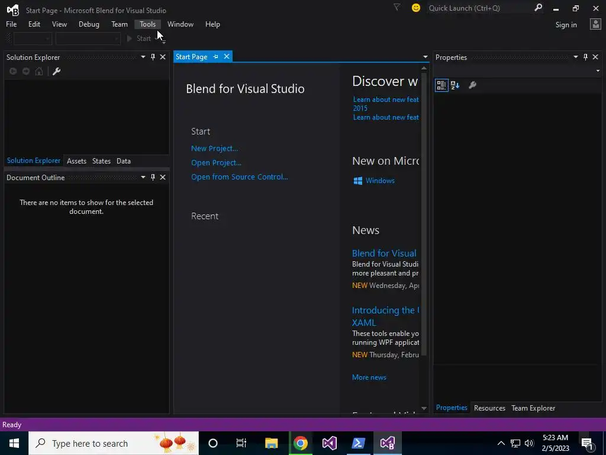This screenshot has height=455, width=606.
Task: Open the Start button dropdown arrow in the toolbar
Action: tap(156, 39)
